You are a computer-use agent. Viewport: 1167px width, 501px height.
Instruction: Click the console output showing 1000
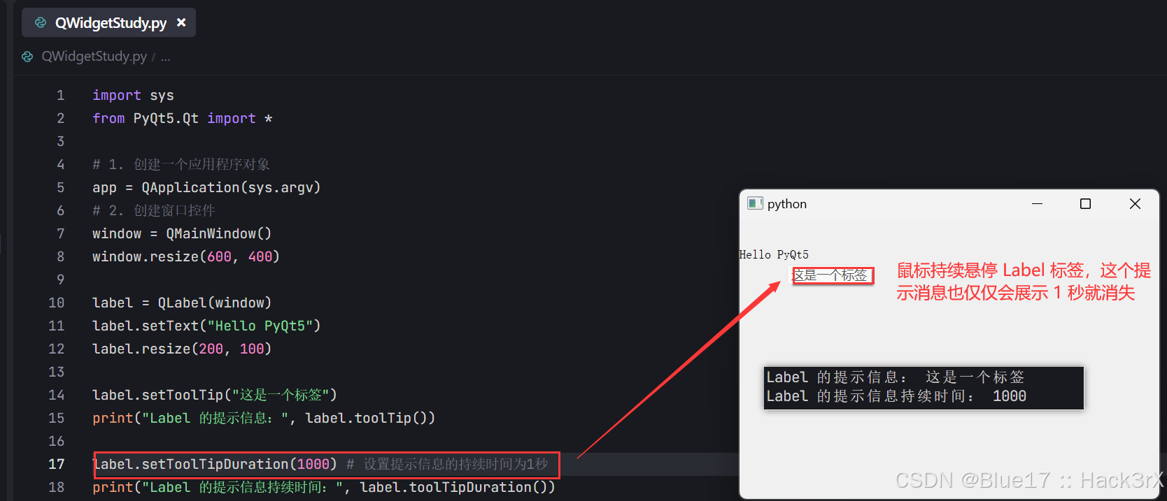click(1009, 396)
